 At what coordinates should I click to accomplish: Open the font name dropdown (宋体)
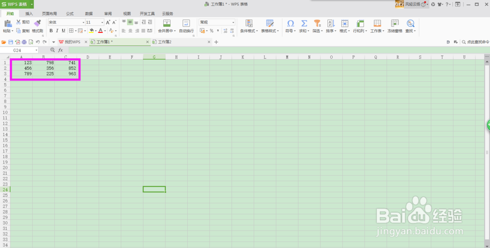point(83,22)
